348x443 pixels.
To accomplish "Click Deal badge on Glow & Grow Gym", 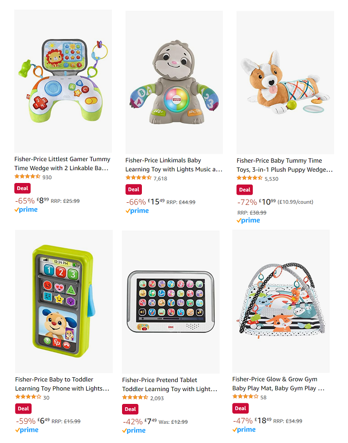I will [x=240, y=408].
